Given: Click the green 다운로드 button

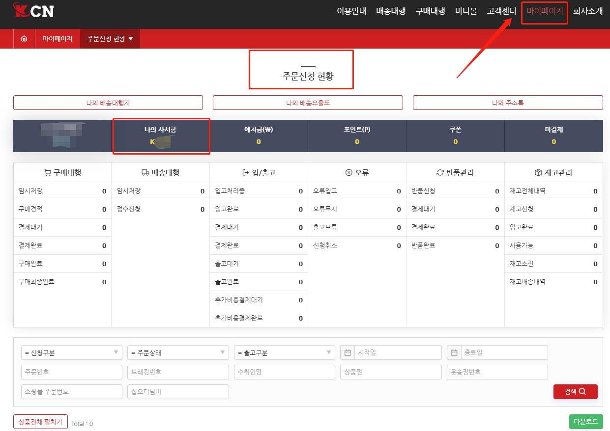Looking at the screenshot, I should (585, 422).
